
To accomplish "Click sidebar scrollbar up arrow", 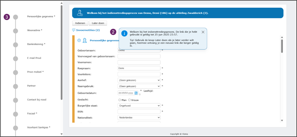I will [x=61, y=3].
